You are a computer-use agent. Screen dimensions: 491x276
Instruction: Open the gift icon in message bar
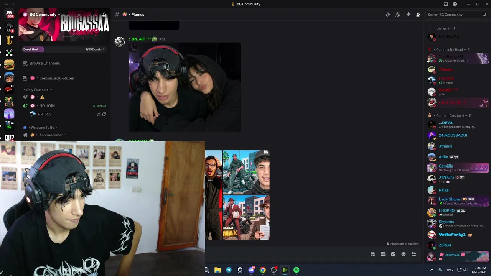372,254
